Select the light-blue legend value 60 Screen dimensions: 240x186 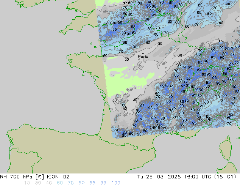click(x=60, y=183)
